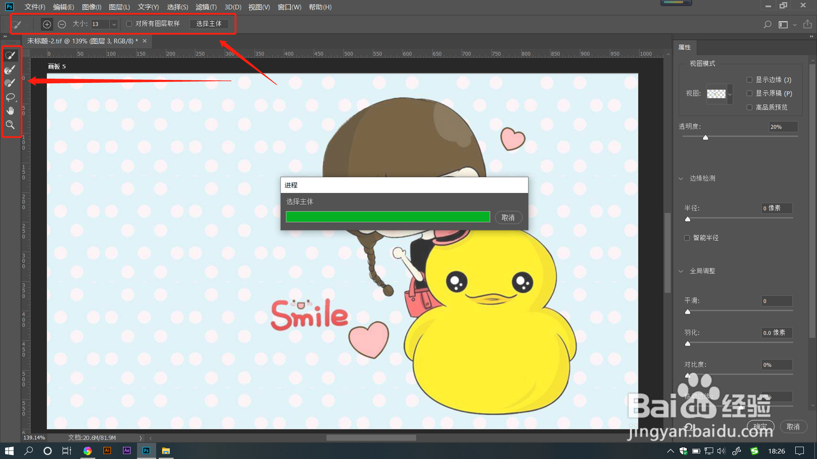Viewport: 817px width, 459px height.
Task: Open Task View on taskbar
Action: [67, 451]
